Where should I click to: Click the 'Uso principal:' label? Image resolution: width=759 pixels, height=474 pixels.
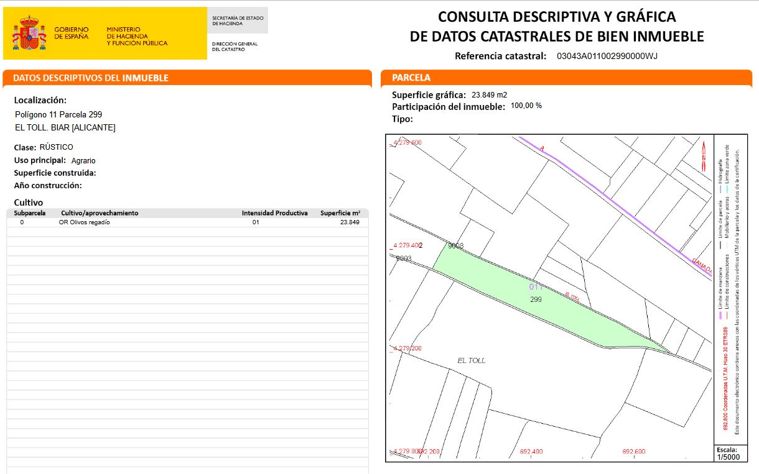(40, 160)
